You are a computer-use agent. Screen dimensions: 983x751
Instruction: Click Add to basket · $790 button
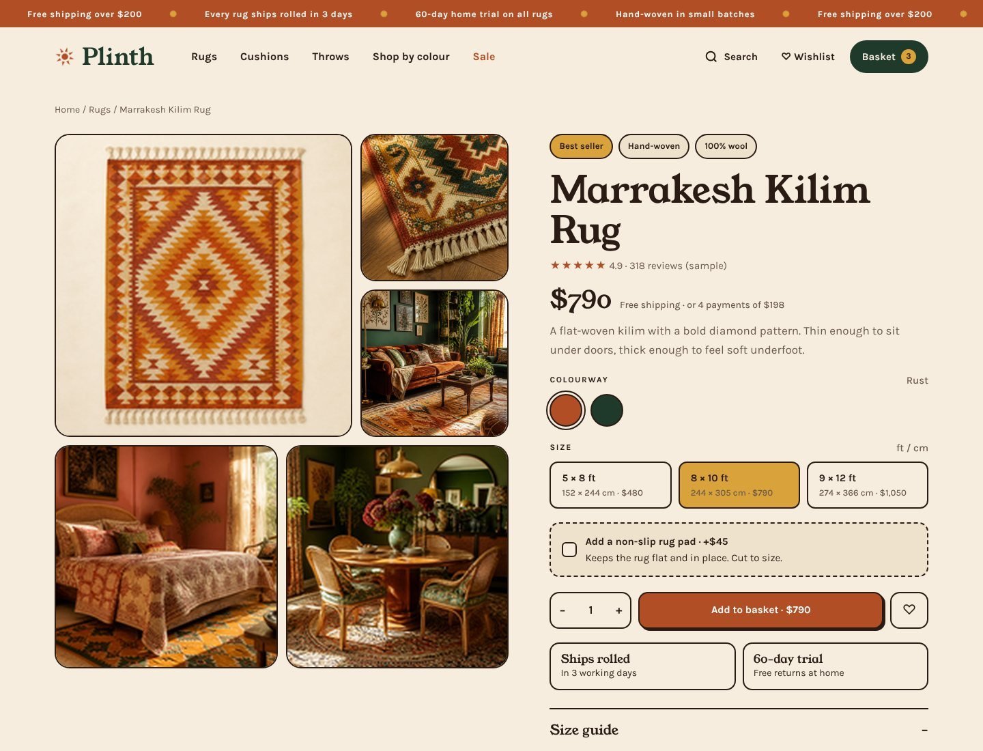761,610
